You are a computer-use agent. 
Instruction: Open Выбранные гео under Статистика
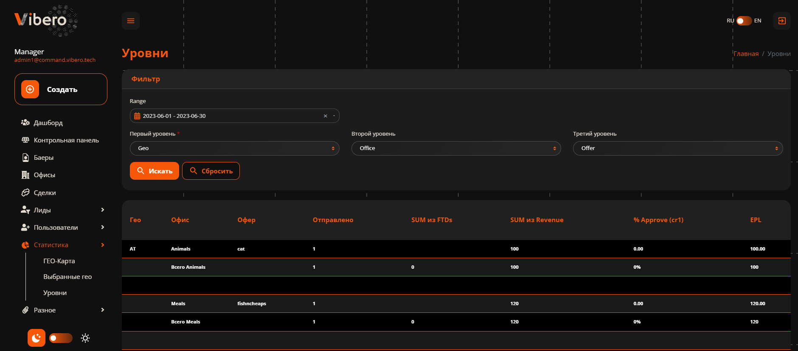(67, 277)
